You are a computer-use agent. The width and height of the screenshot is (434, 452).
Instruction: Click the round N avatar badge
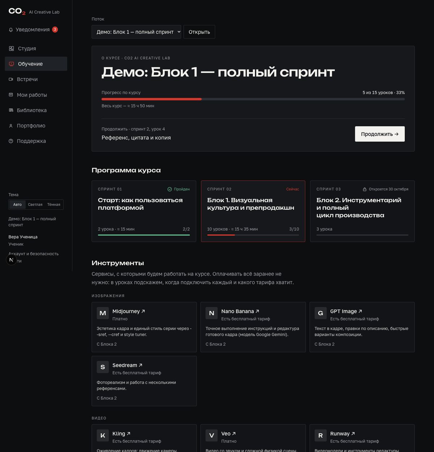(x=11, y=260)
